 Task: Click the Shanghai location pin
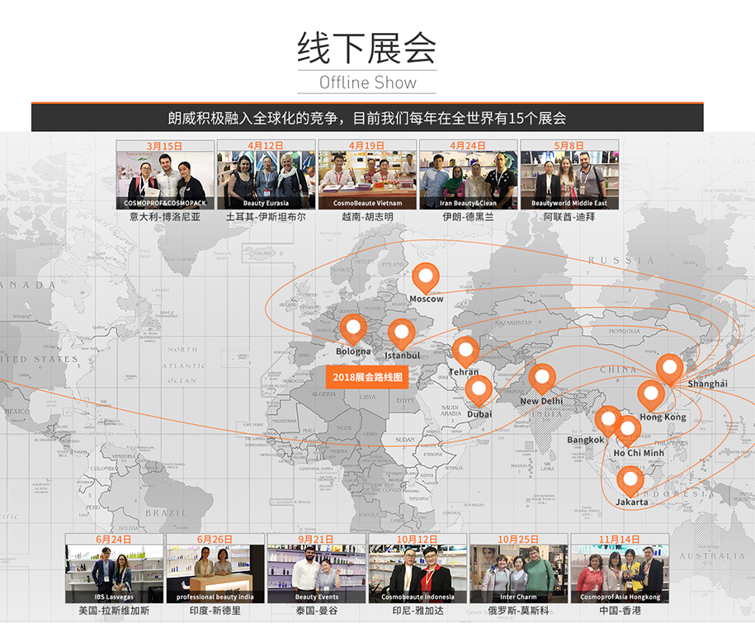[669, 369]
